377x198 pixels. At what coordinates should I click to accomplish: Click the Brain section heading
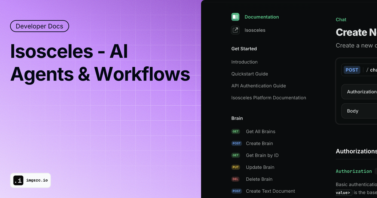(237, 118)
